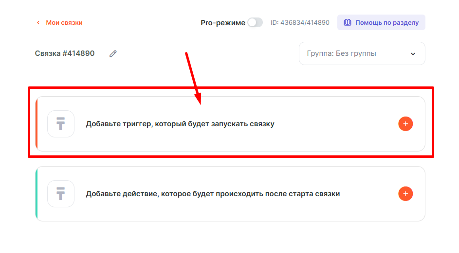459x253 pixels.
Task: Click the orange stripe on the trigger card
Action: (37, 124)
